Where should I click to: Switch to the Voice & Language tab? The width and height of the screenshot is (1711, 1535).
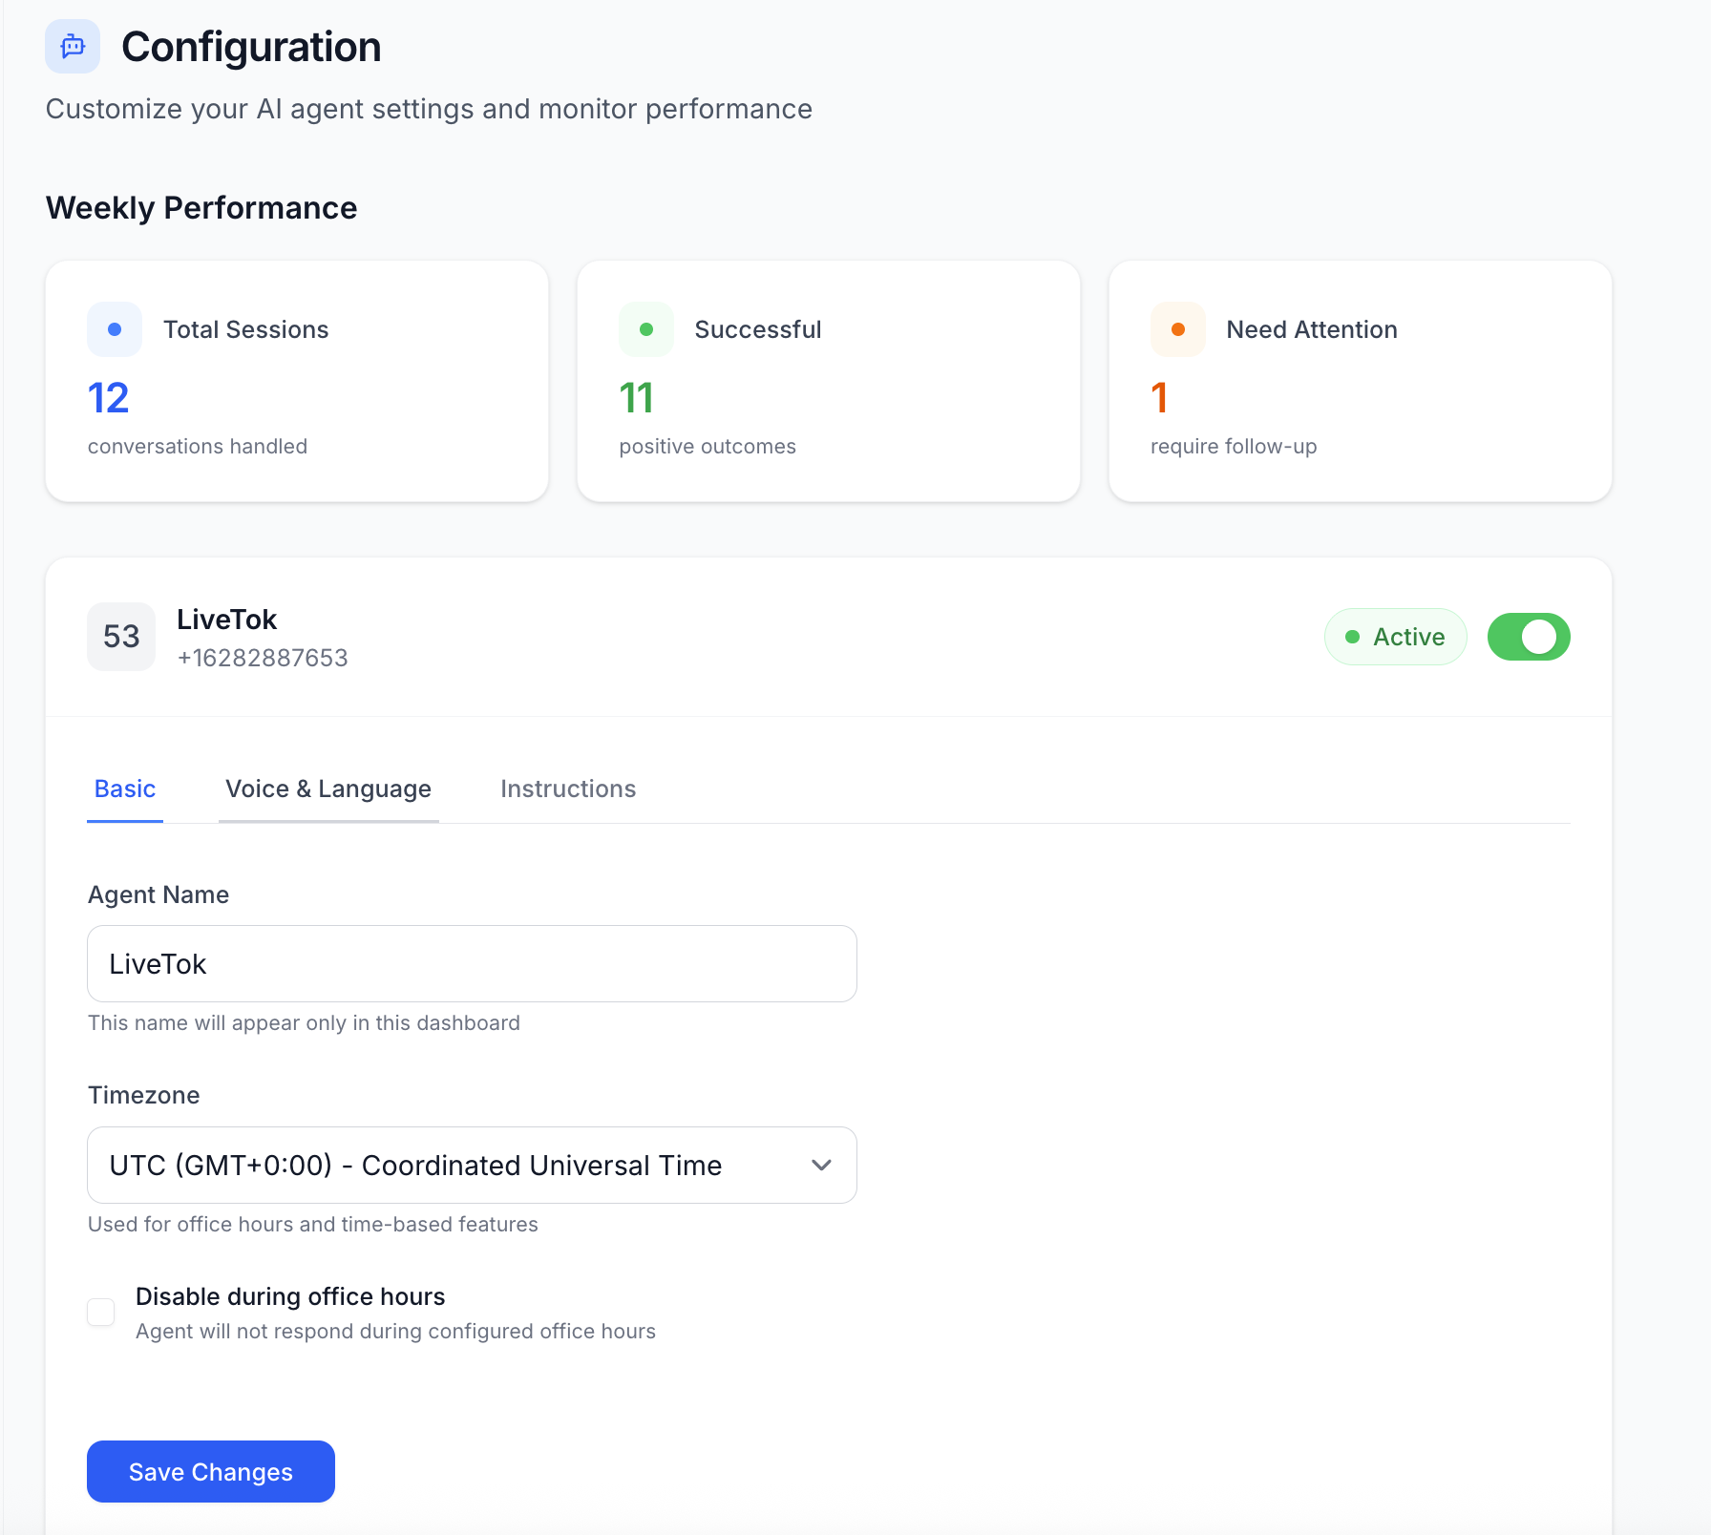328,789
